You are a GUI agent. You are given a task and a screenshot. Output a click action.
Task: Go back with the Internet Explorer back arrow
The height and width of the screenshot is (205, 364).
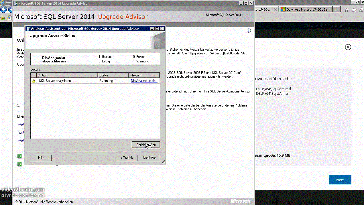coord(3,9)
